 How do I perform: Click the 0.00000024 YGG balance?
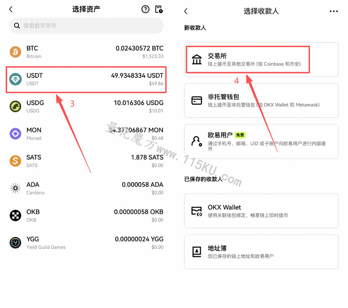click(139, 239)
